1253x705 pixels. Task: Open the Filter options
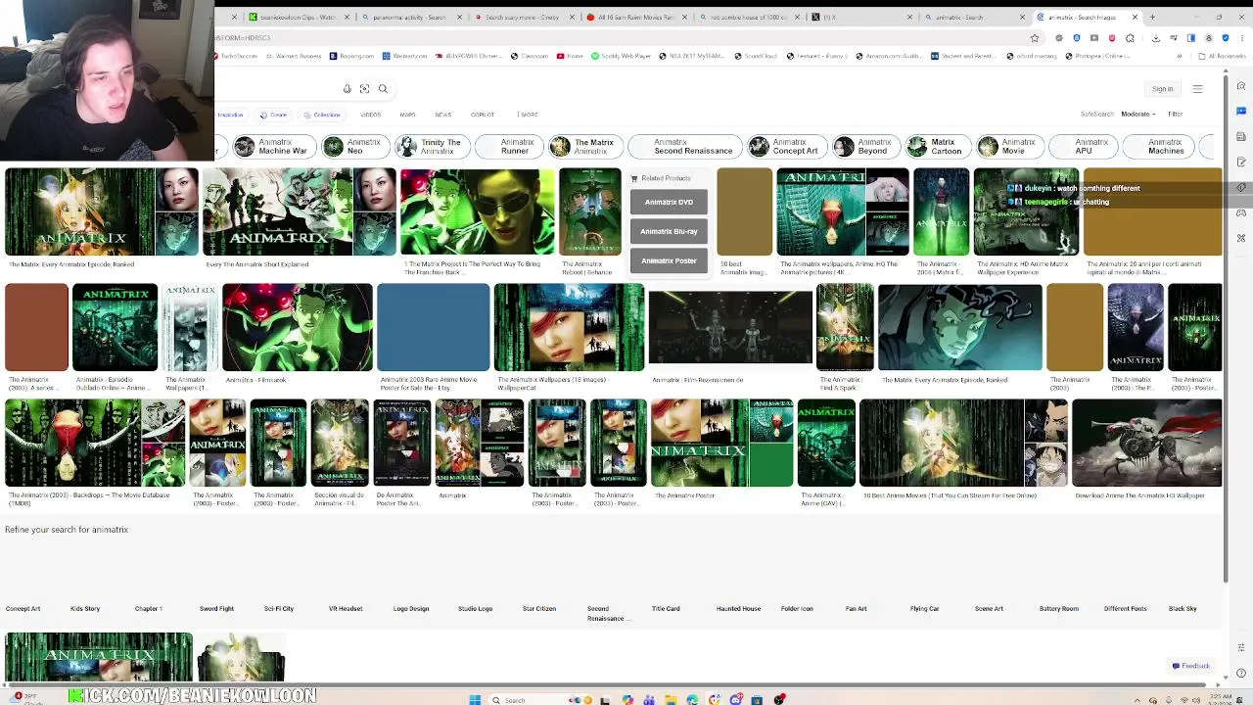(x=1175, y=115)
